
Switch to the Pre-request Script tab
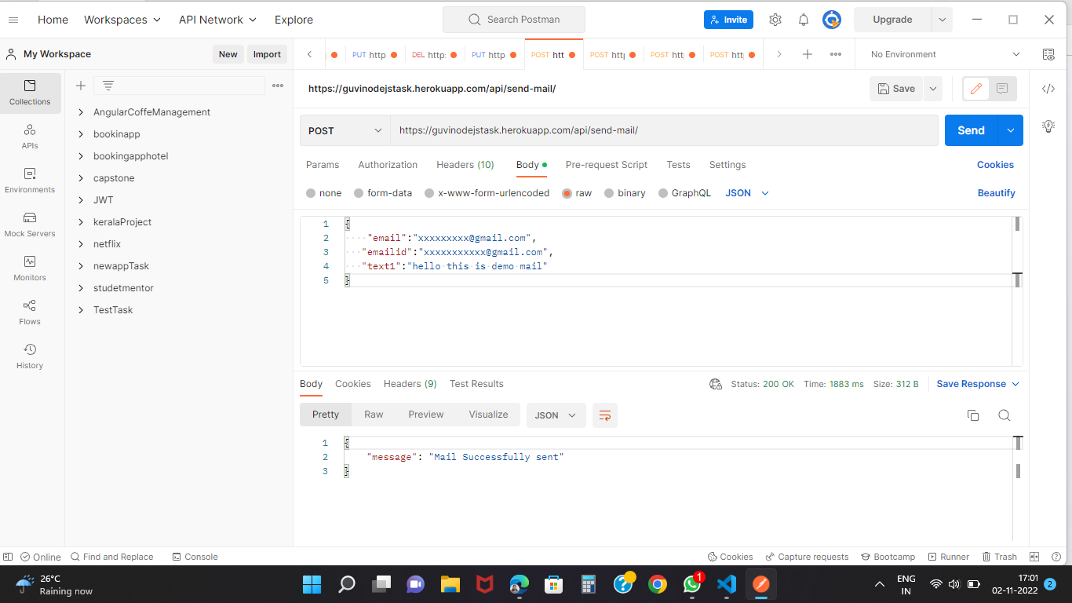(x=607, y=165)
